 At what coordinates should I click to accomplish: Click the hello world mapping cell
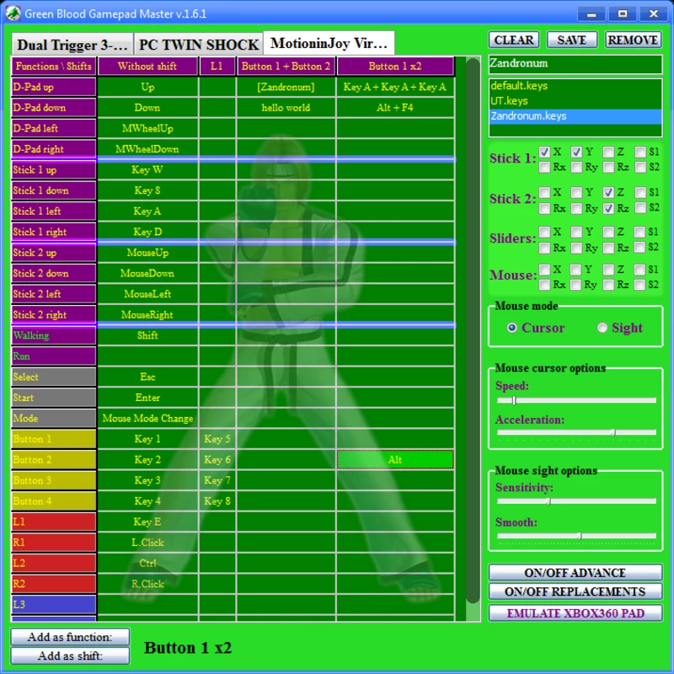click(286, 108)
